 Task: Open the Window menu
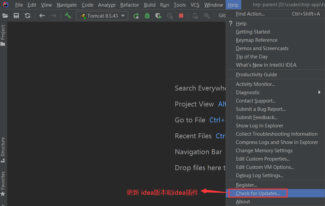click(213, 5)
